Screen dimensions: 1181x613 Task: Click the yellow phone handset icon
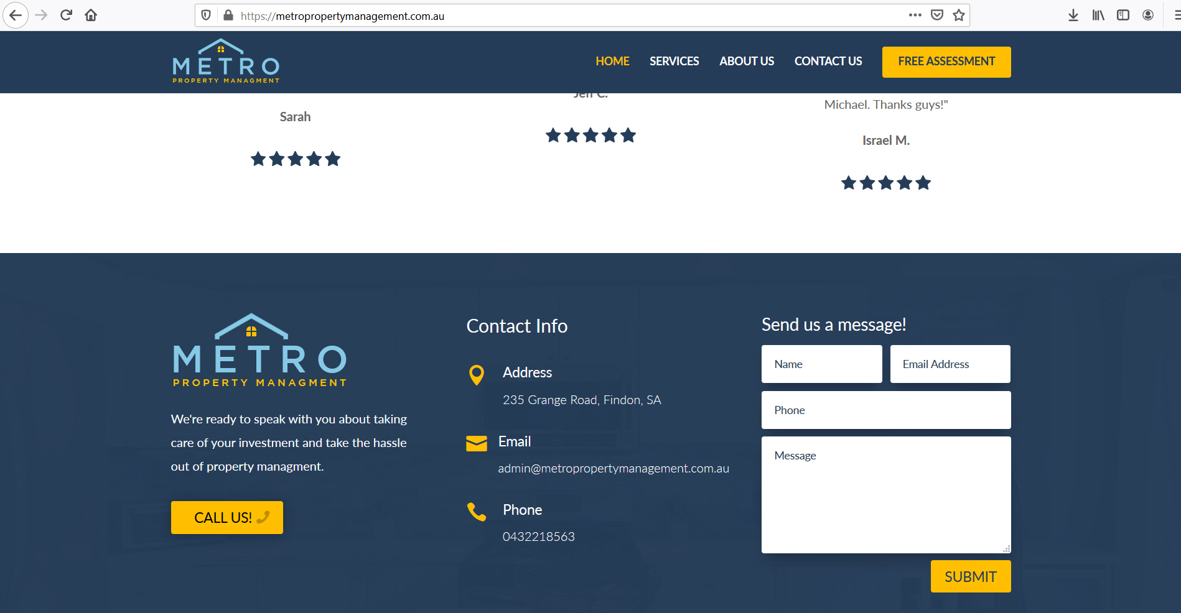tap(477, 512)
